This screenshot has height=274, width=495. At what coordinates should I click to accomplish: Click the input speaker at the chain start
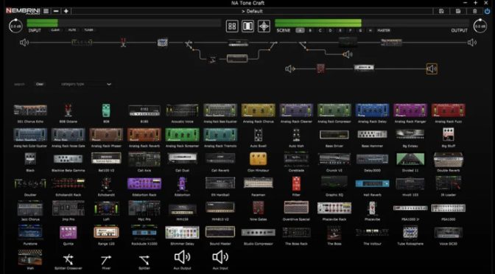click(x=24, y=42)
